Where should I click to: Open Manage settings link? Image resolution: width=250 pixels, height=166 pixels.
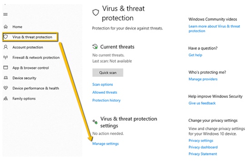tap(105, 144)
